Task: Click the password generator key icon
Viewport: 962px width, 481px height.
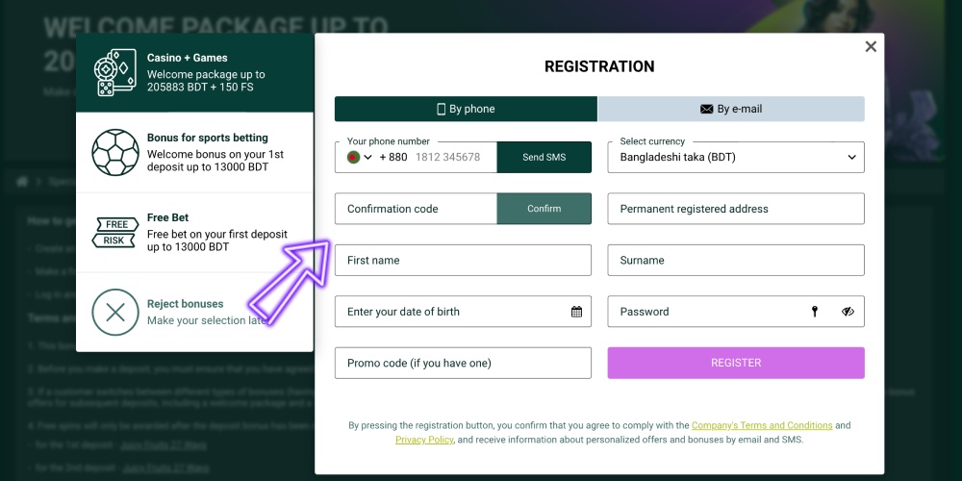Action: (815, 312)
